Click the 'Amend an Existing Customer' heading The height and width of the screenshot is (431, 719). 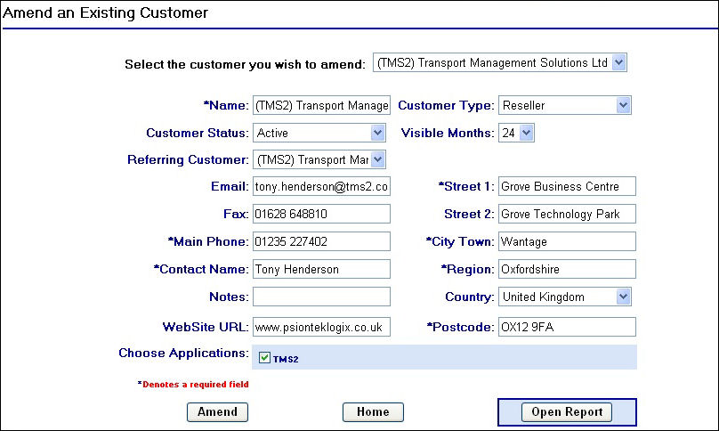coord(106,12)
